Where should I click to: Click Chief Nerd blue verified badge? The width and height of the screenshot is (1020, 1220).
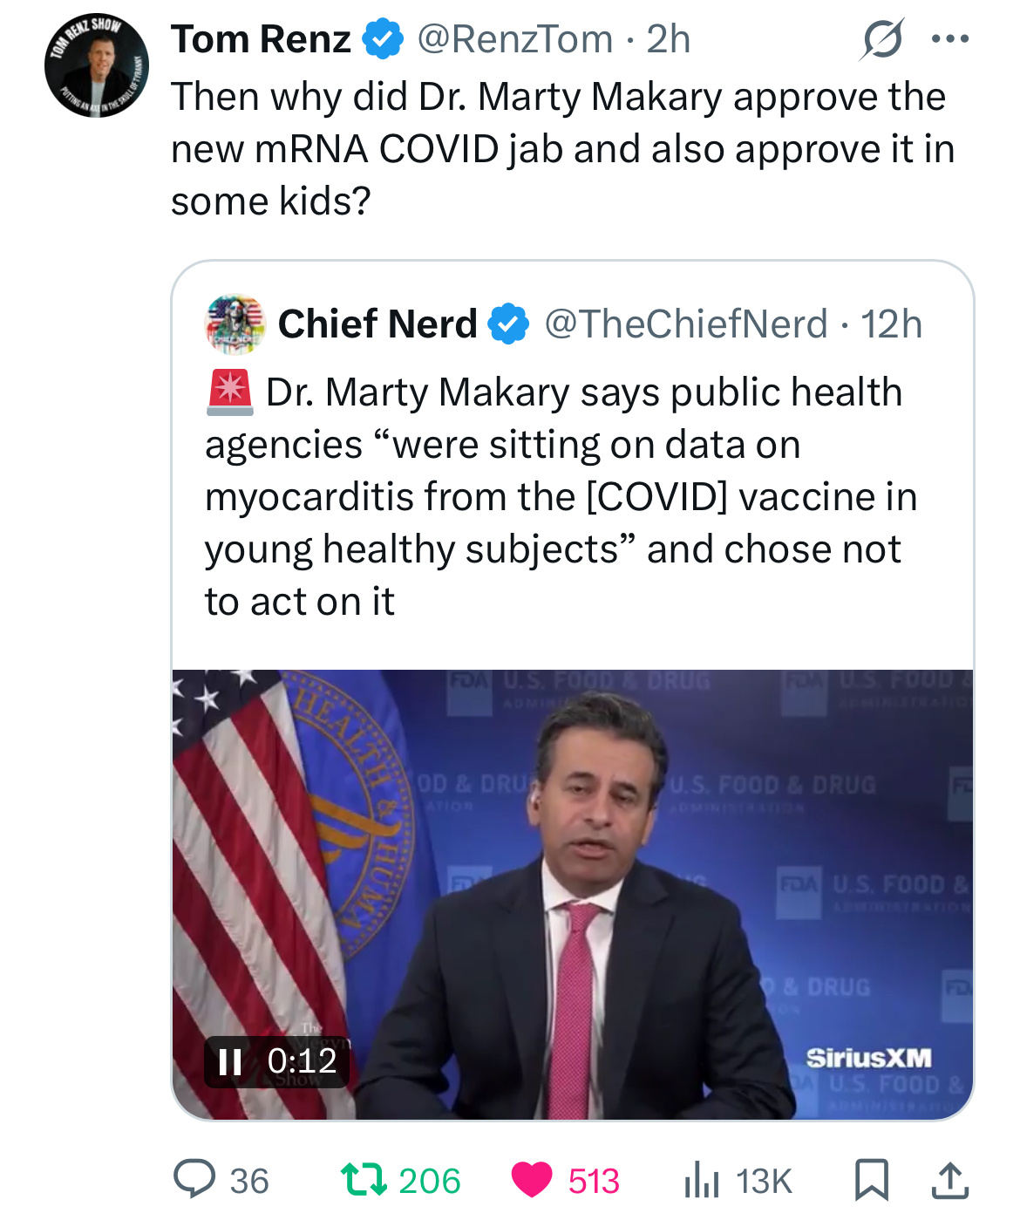tap(508, 324)
